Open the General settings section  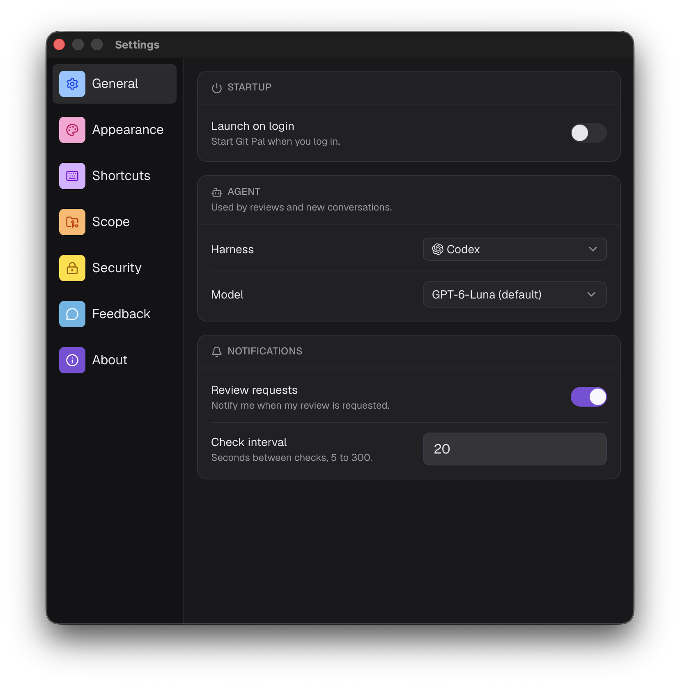[x=115, y=84]
